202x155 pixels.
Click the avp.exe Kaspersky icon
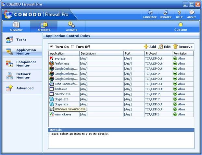click(52, 58)
